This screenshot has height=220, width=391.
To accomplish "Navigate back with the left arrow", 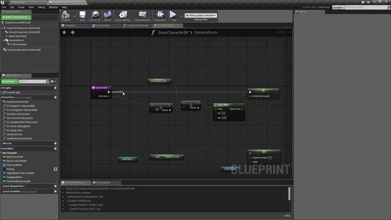I will click(64, 32).
